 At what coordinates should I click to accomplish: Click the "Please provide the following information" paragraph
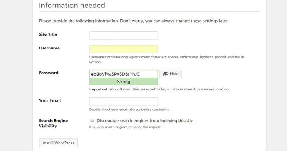click(134, 21)
